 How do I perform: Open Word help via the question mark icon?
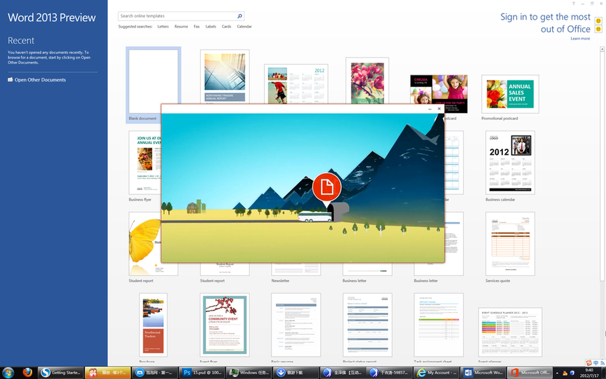(x=573, y=4)
